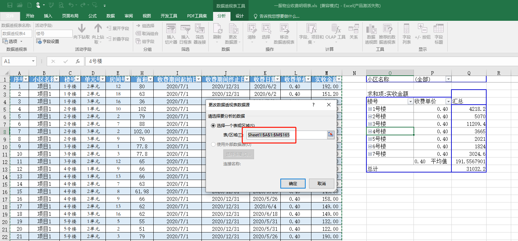This screenshot has width=518, height=241.
Task: Click the 数据透视表名称 name input field
Action: coord(17,33)
